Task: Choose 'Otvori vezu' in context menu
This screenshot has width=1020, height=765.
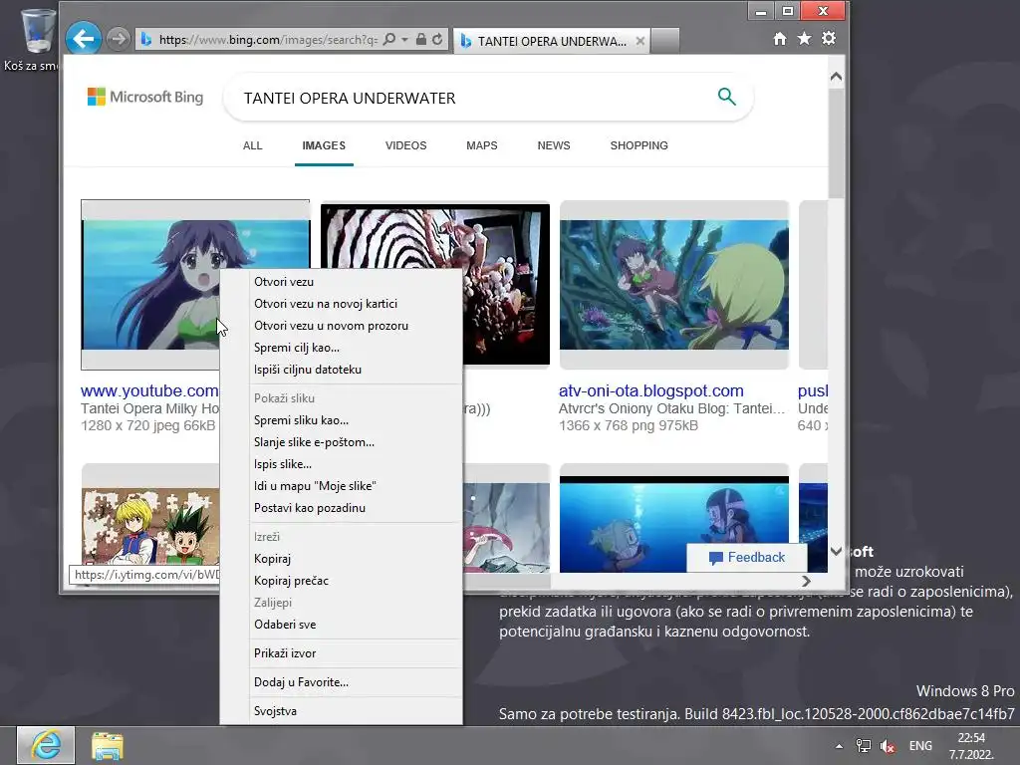Action: 341,282
